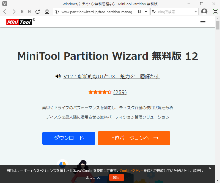This screenshot has width=220, height=183.
Task: Toggle the fullscreen capture icon
Action: click(215, 12)
